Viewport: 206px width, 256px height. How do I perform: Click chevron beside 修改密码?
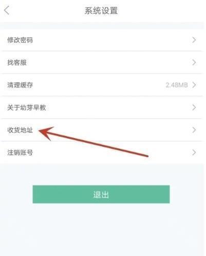194,40
